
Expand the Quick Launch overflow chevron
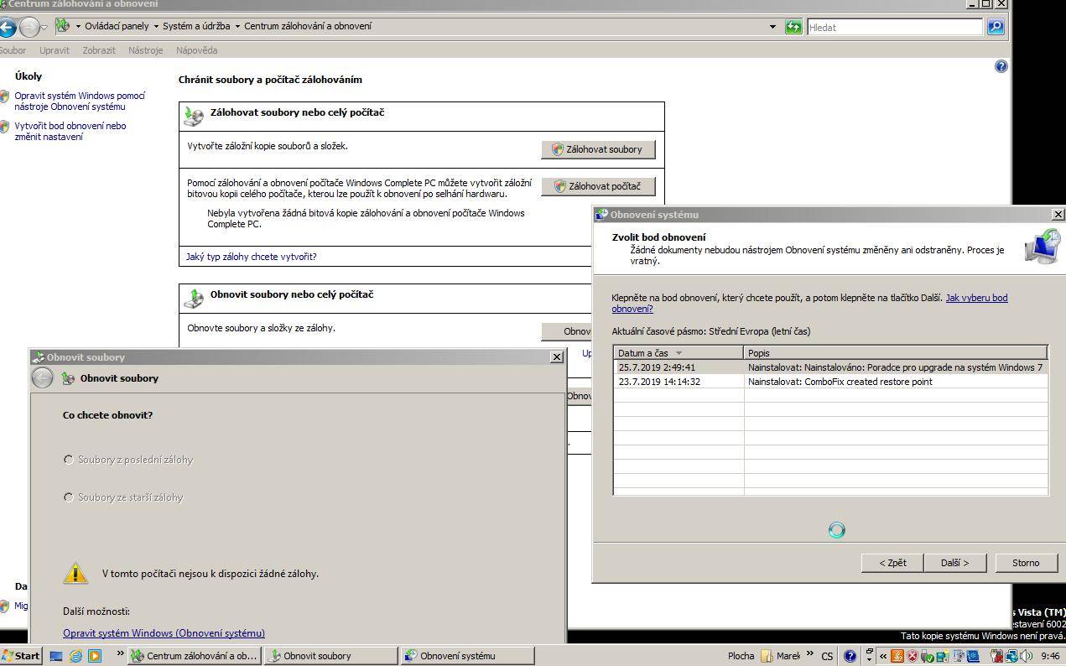(x=120, y=653)
